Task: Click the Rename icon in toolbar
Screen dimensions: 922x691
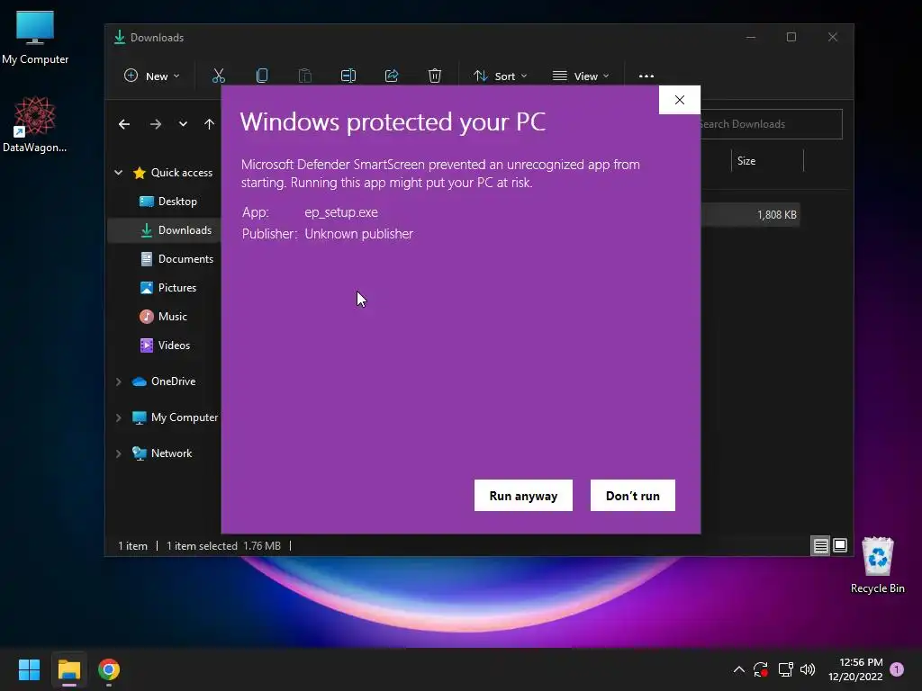Action: 348,76
